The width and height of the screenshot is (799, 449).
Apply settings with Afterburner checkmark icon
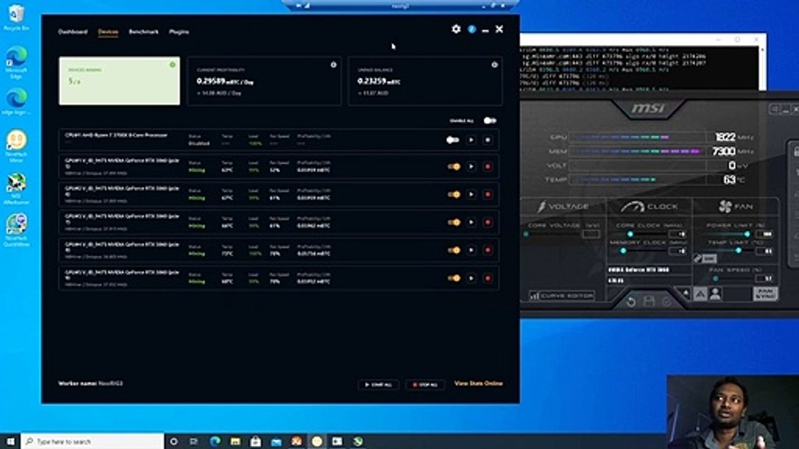(x=667, y=302)
